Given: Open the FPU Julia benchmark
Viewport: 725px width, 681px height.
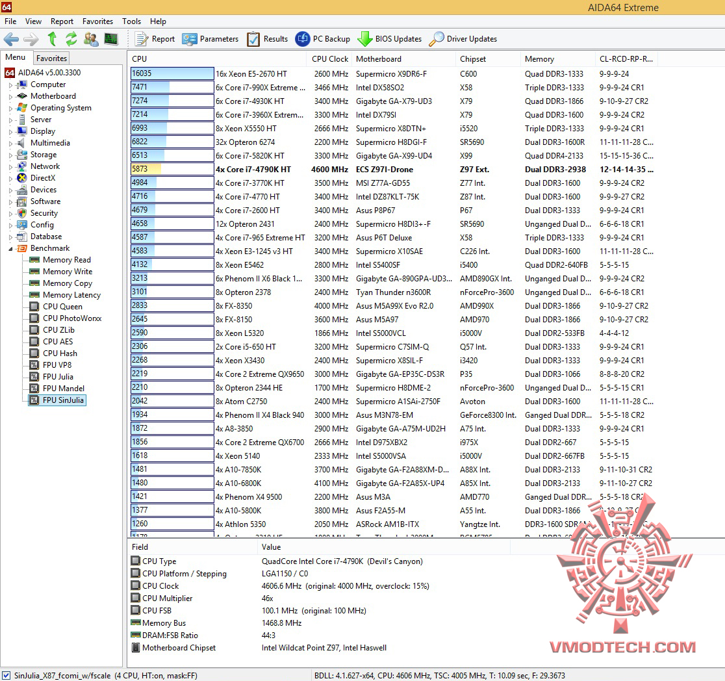Looking at the screenshot, I should point(51,377).
